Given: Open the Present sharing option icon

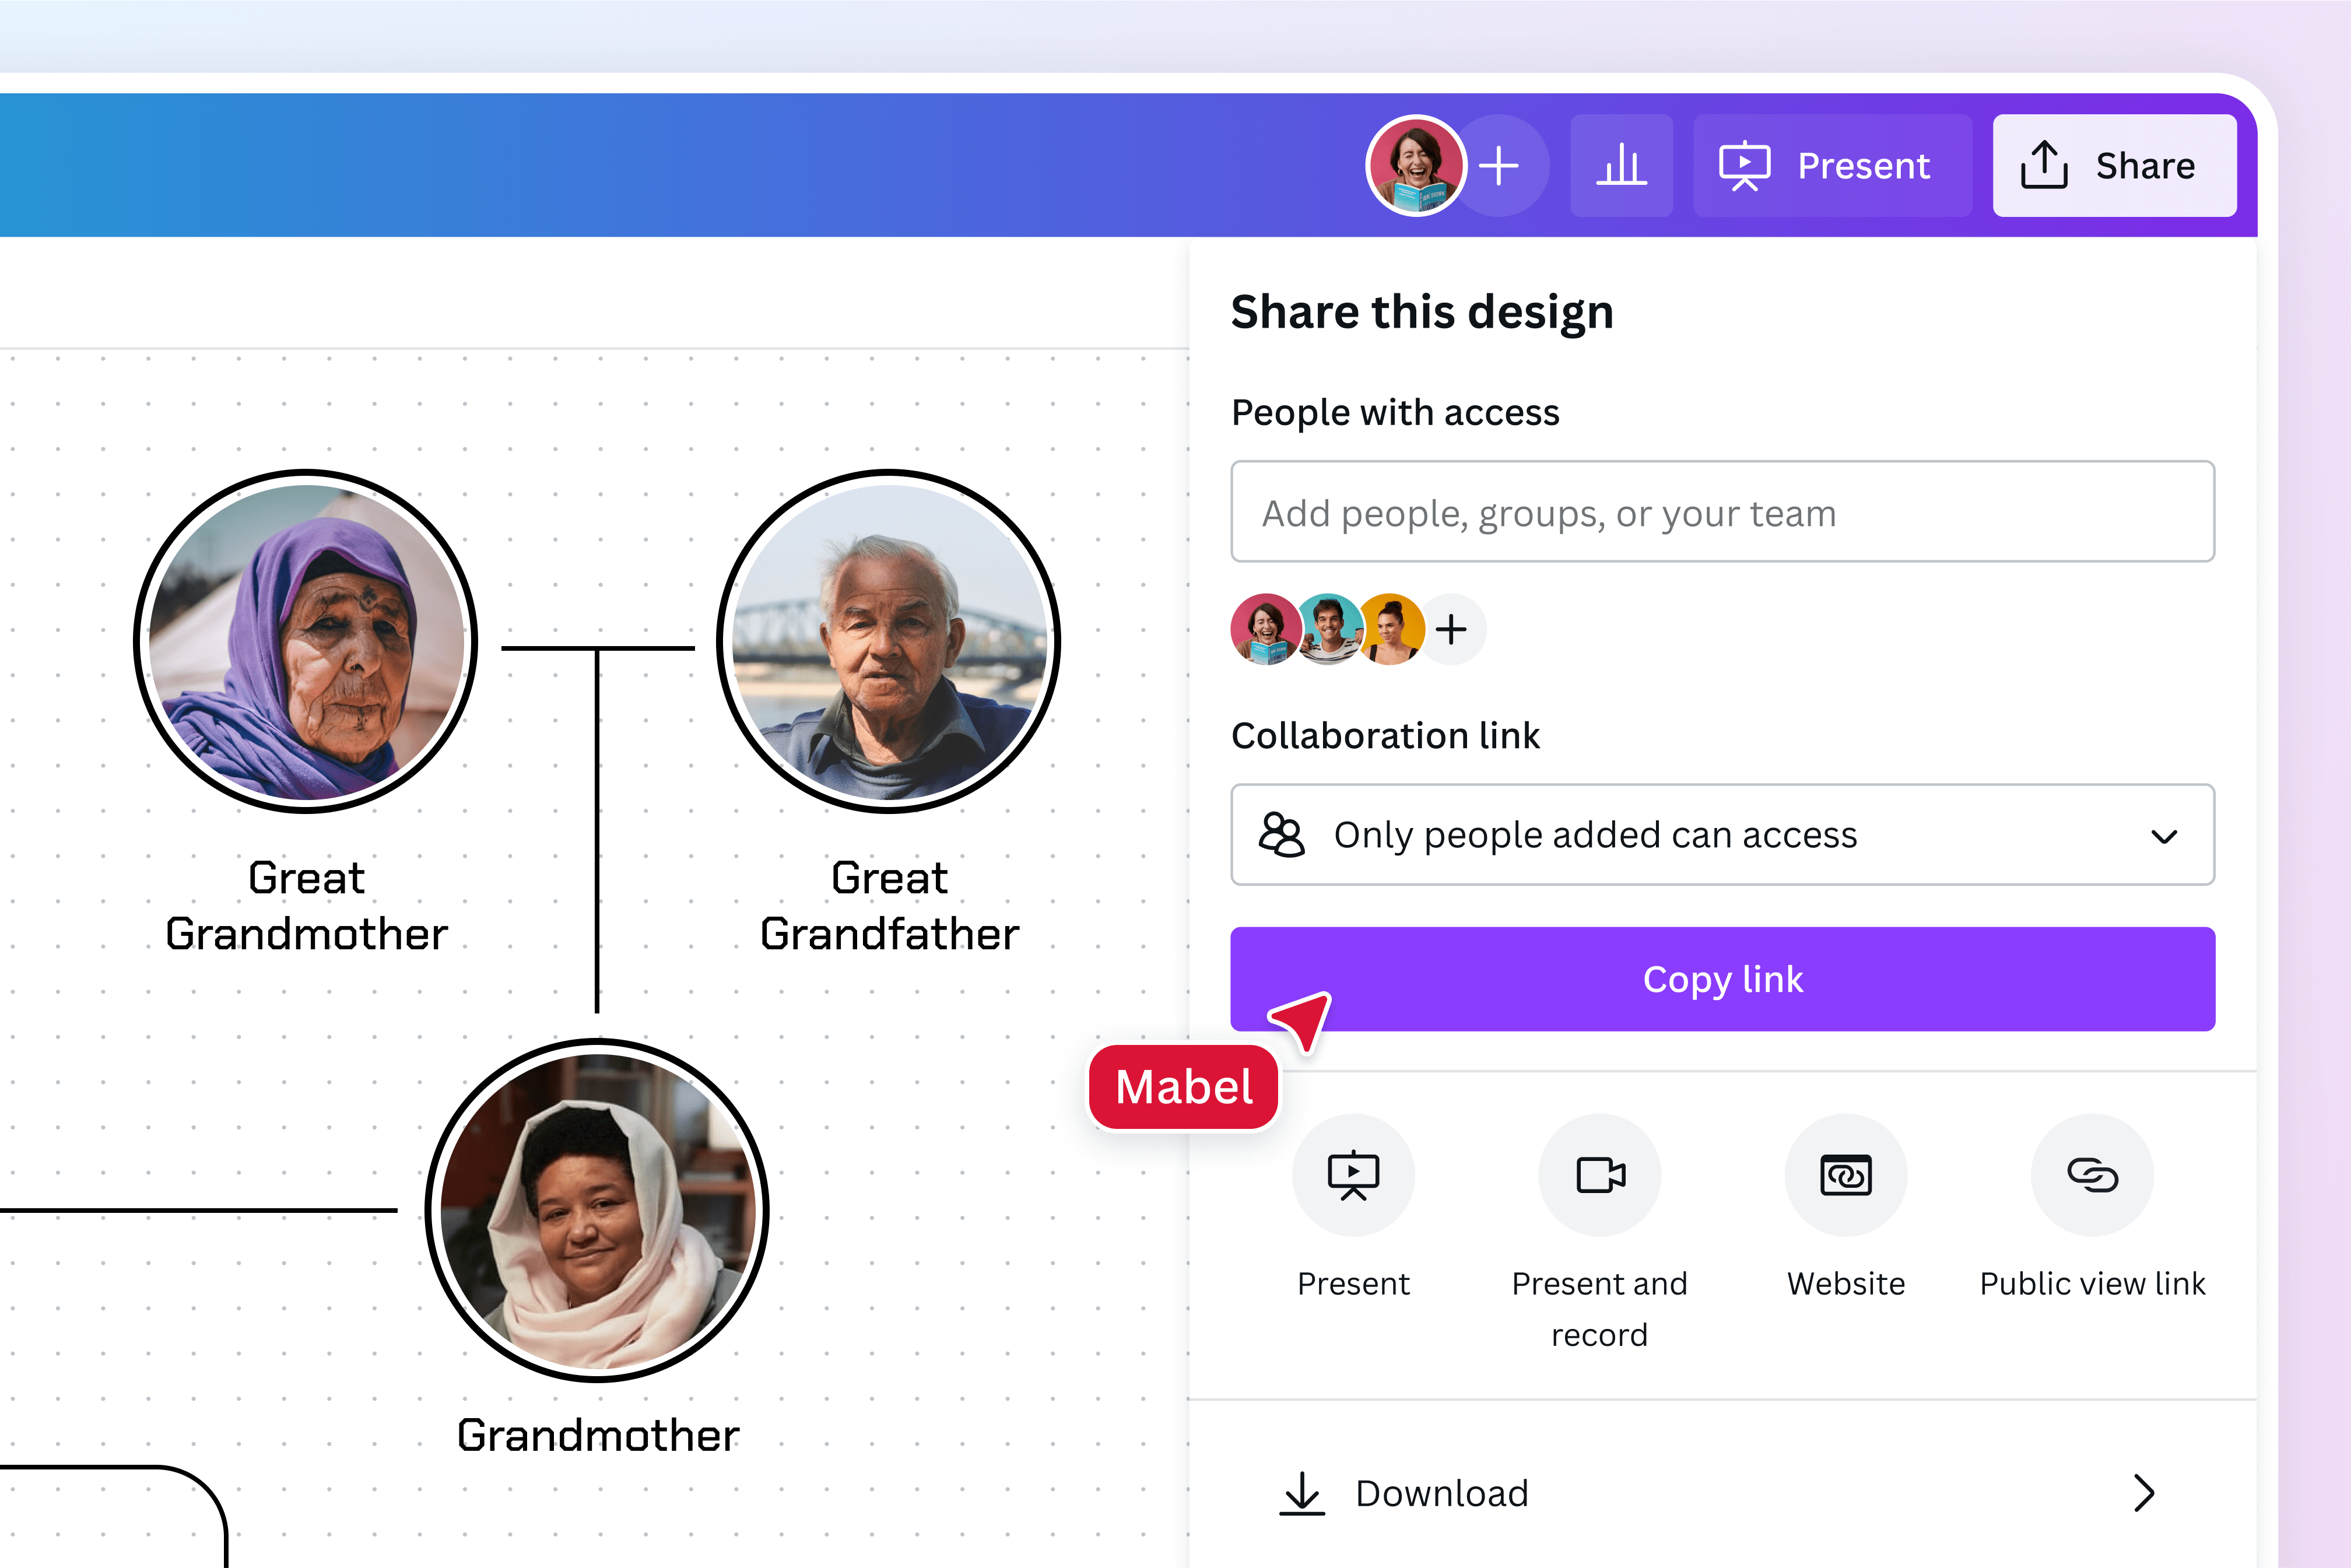Looking at the screenshot, I should click(x=1354, y=1175).
